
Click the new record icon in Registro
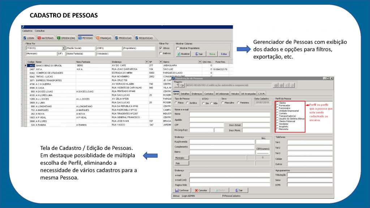[176, 85]
